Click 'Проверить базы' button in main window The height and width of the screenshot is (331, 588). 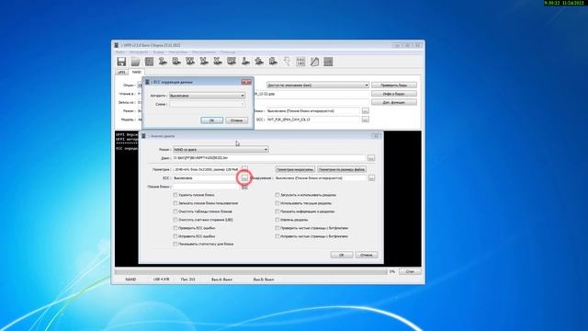click(394, 86)
